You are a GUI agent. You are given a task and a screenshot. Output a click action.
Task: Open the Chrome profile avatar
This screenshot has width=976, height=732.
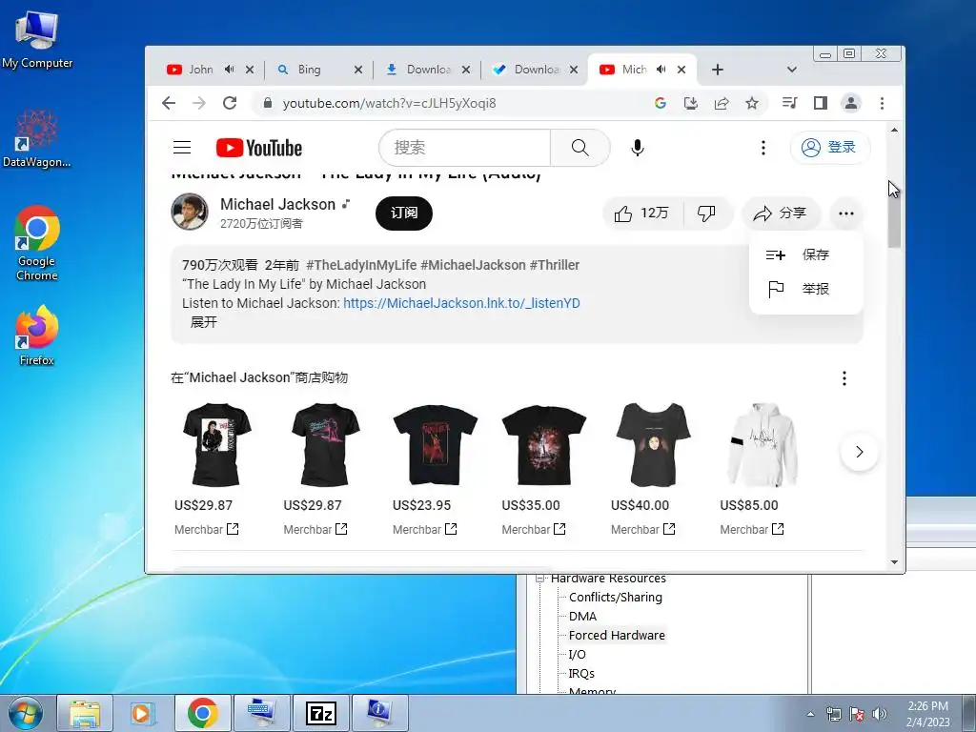(x=851, y=103)
